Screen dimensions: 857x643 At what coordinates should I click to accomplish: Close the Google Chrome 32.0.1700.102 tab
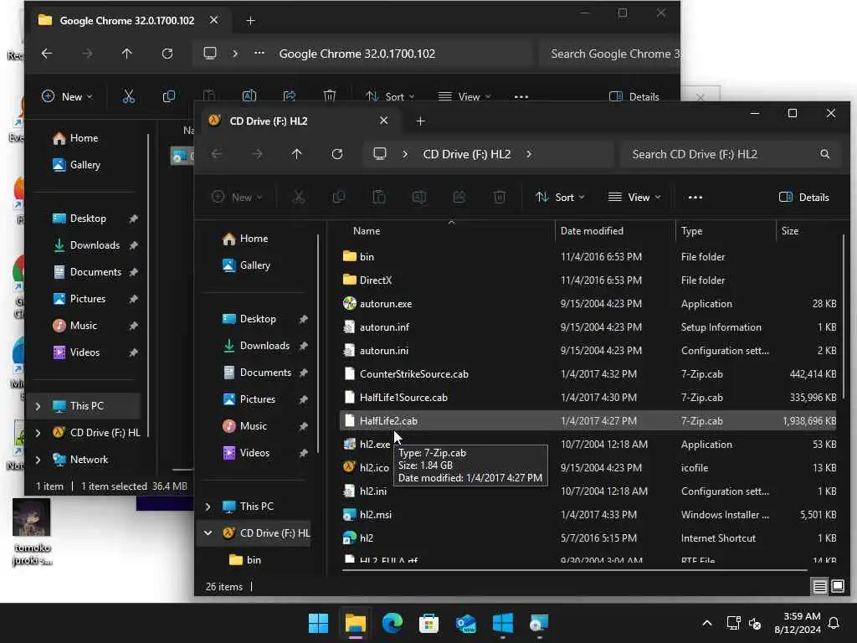click(213, 20)
